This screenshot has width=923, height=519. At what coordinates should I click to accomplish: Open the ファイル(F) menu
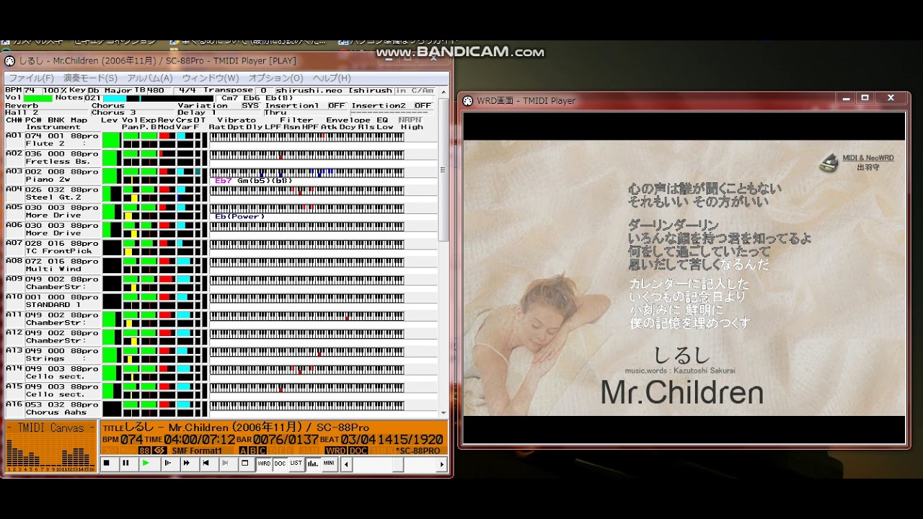click(31, 78)
